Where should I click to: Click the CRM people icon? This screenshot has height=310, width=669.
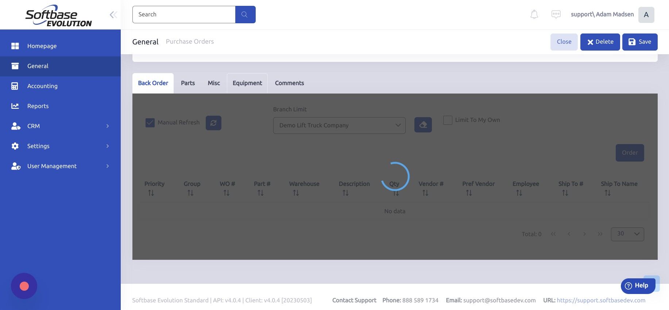tap(16, 126)
